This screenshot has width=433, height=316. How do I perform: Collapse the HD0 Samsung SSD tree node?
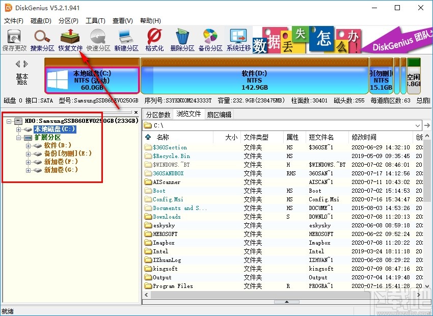tap(9, 121)
